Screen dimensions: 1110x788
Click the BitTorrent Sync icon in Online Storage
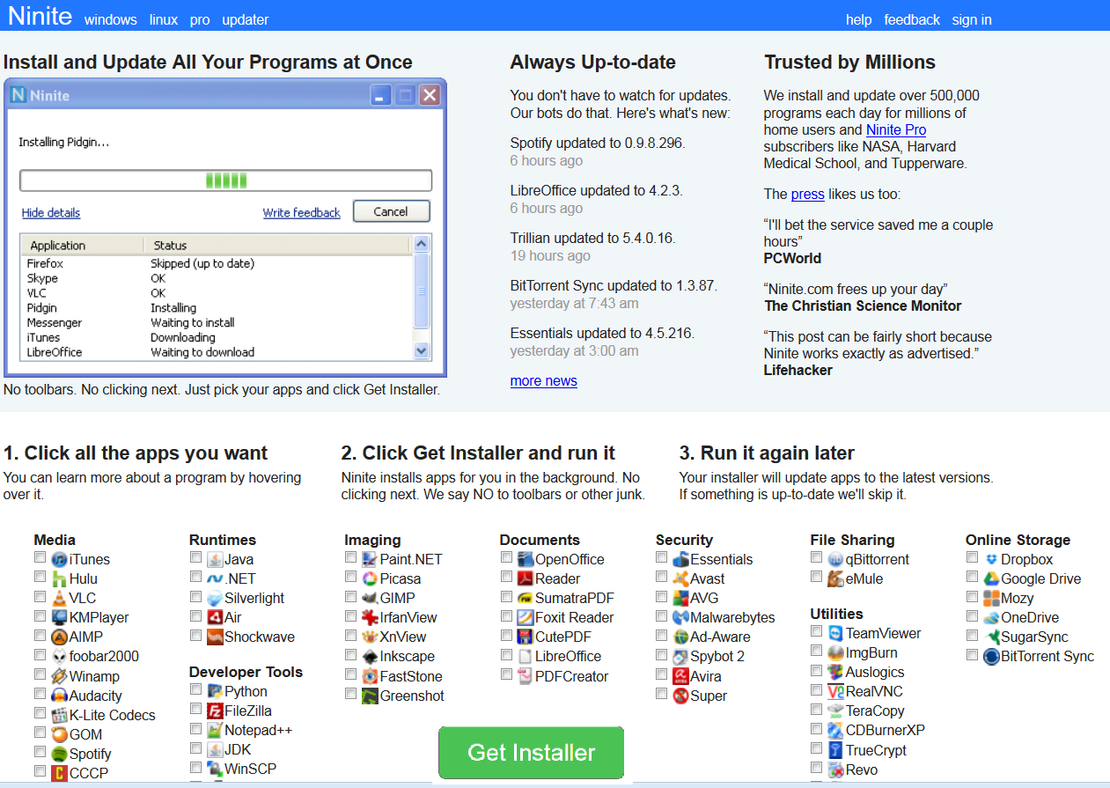[x=991, y=656]
